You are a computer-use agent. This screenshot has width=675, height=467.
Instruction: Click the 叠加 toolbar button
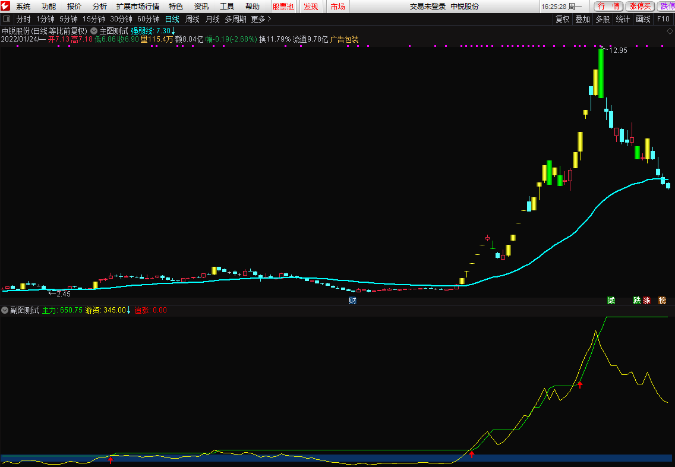click(582, 19)
